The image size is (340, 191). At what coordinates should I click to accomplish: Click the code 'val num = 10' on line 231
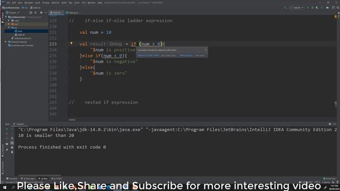pos(95,32)
